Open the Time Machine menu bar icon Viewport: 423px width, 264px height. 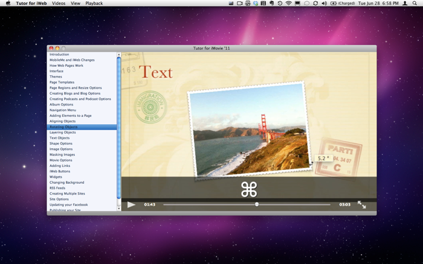coord(280,4)
